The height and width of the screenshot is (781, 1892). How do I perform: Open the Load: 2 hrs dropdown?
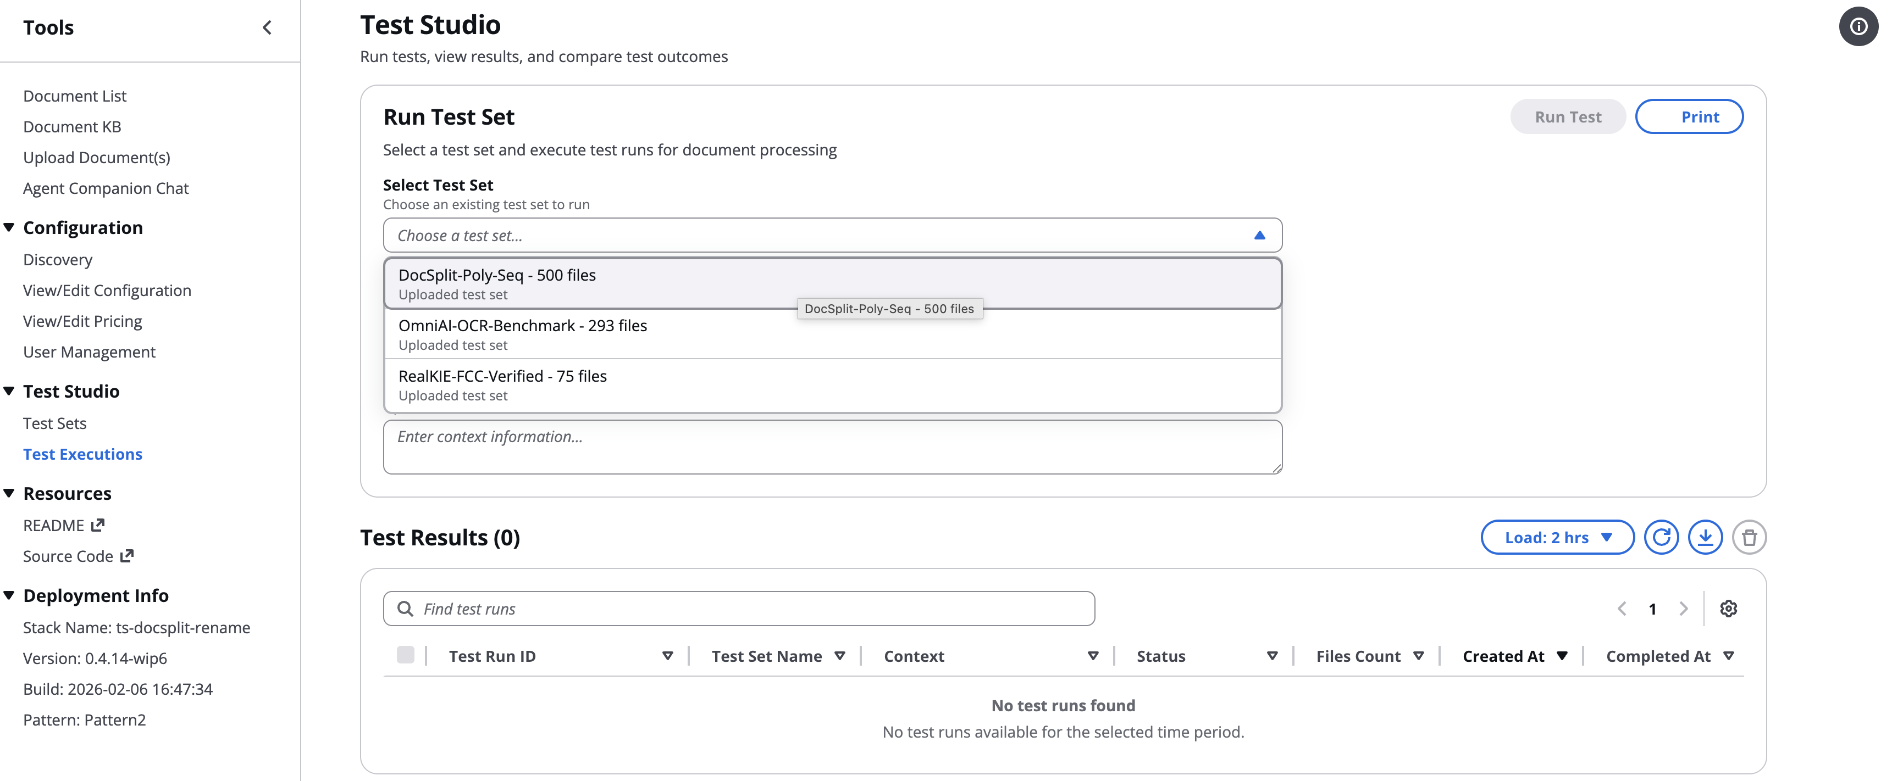pos(1557,537)
